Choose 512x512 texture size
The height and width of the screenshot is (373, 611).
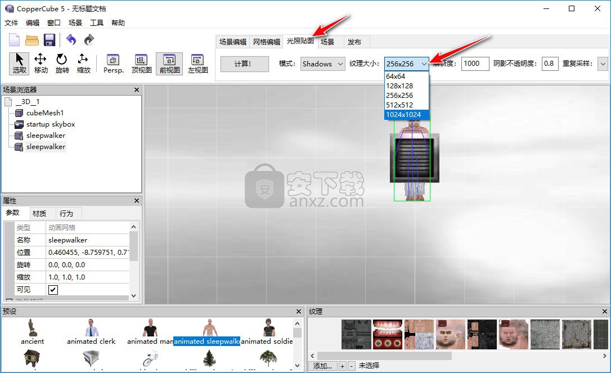point(406,105)
